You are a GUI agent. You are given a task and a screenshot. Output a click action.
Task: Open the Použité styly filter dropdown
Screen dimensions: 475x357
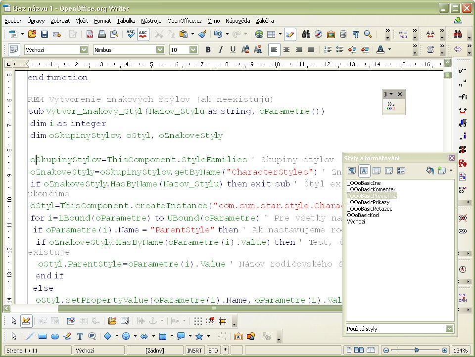point(449,328)
